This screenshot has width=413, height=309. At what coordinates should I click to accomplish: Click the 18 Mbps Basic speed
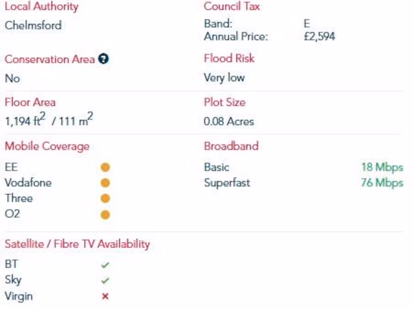382,167
